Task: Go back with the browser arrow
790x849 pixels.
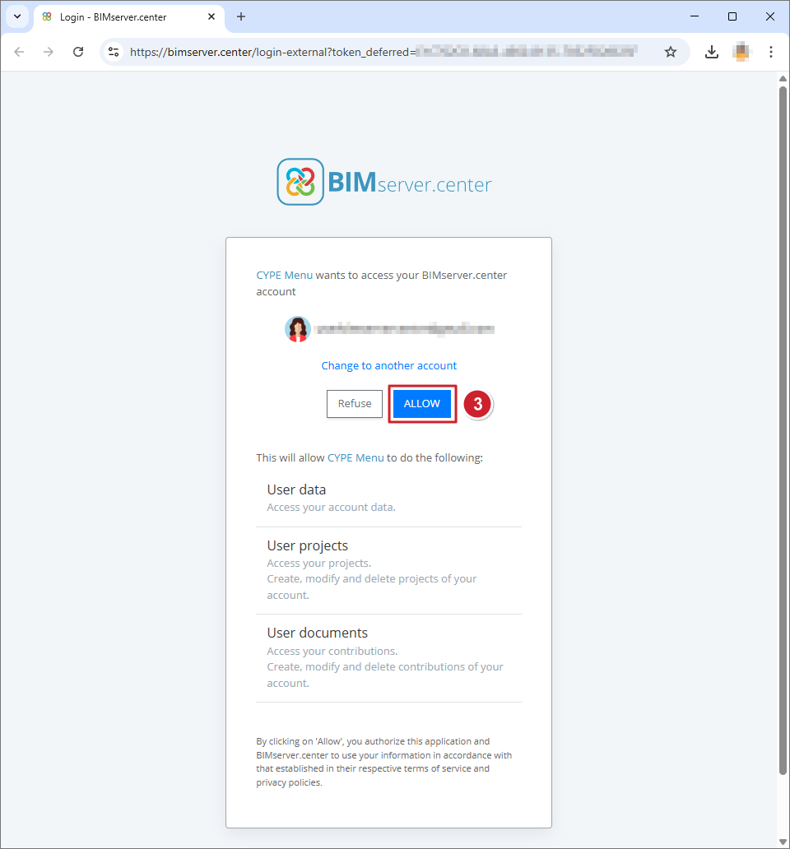Action: click(x=19, y=52)
